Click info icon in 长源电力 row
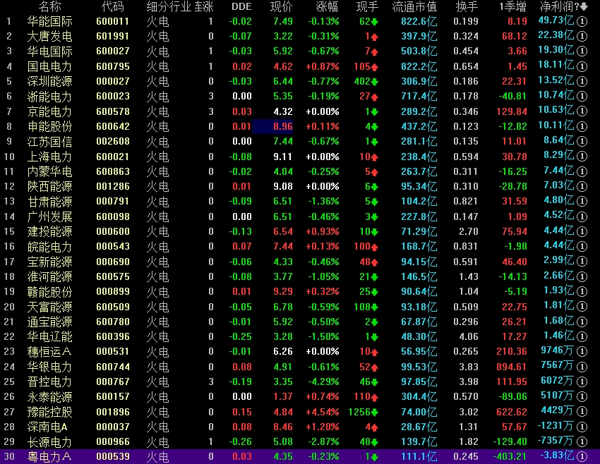 click(x=582, y=442)
